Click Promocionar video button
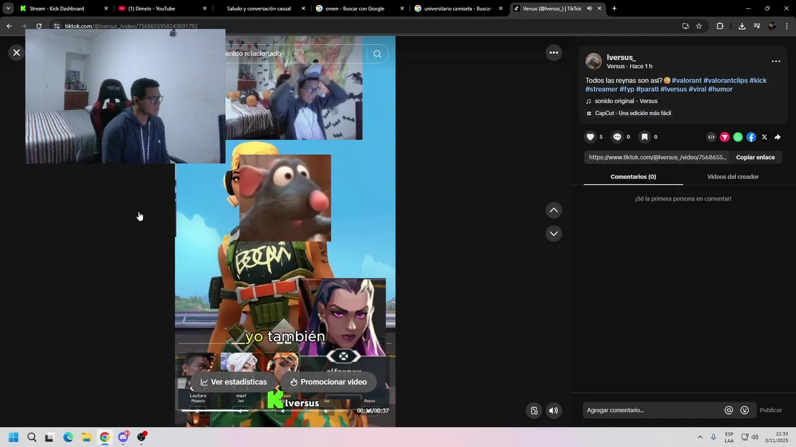Screen dimensions: 796x447 pos(328,382)
